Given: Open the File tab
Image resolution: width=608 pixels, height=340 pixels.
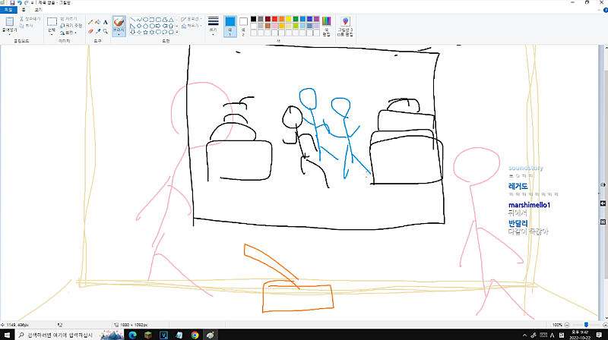Looking at the screenshot, I should [8, 10].
